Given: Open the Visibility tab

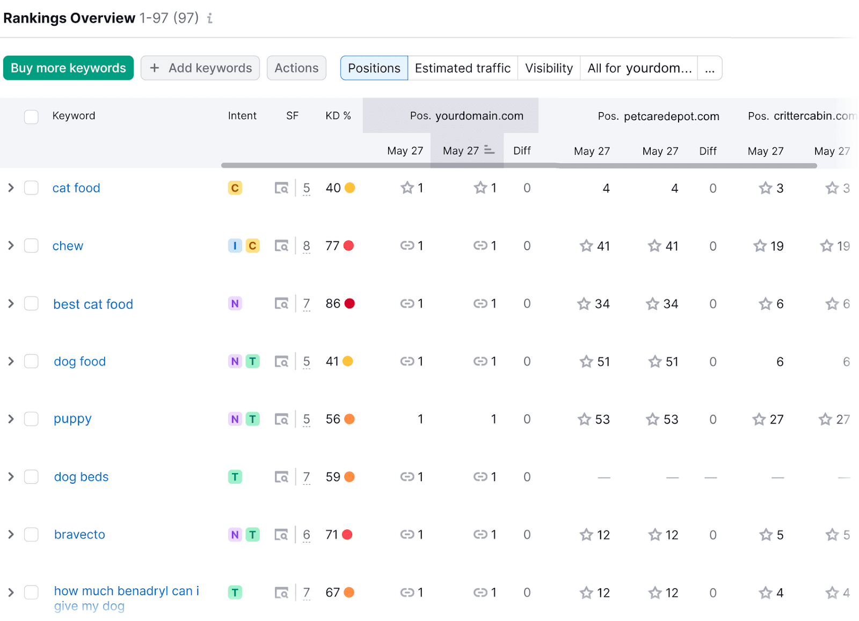Looking at the screenshot, I should tap(548, 68).
